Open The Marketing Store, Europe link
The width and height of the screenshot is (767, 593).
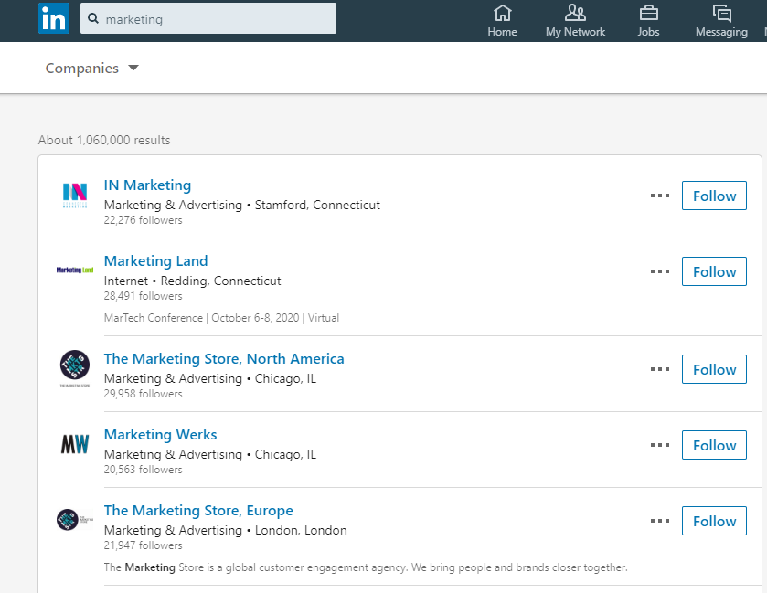coord(198,511)
